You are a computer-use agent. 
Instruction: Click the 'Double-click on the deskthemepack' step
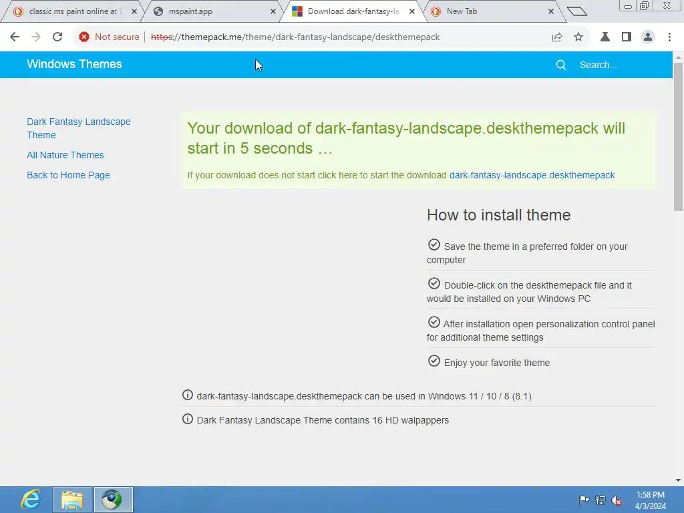coord(529,292)
